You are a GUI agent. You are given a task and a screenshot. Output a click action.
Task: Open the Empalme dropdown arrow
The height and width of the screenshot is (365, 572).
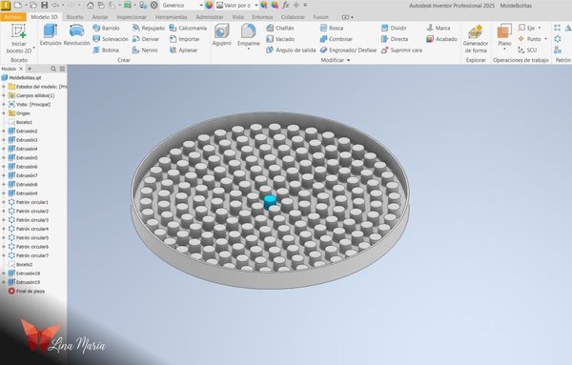pyautogui.click(x=249, y=49)
